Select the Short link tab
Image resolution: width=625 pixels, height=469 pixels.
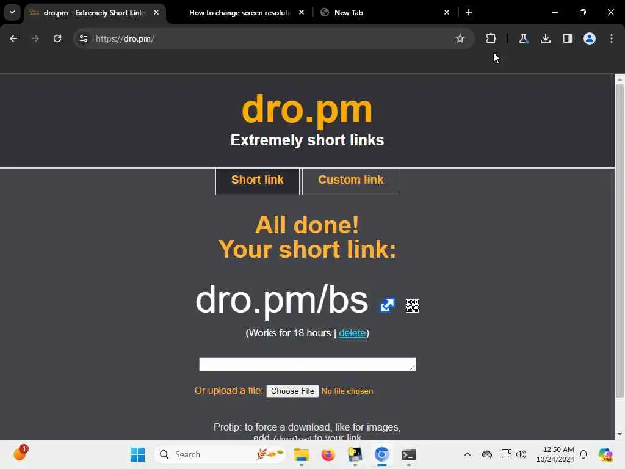click(x=257, y=181)
